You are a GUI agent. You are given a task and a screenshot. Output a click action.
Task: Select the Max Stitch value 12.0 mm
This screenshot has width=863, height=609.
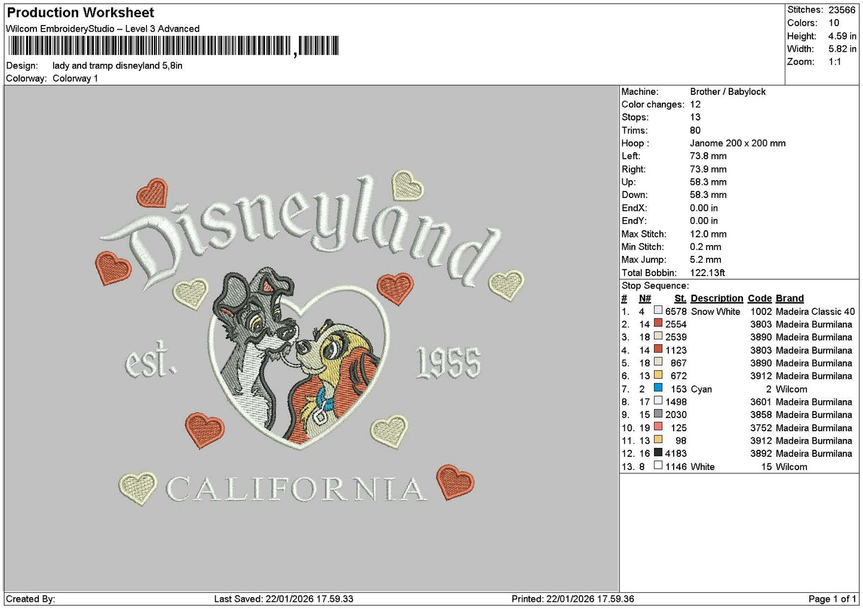pyautogui.click(x=708, y=234)
